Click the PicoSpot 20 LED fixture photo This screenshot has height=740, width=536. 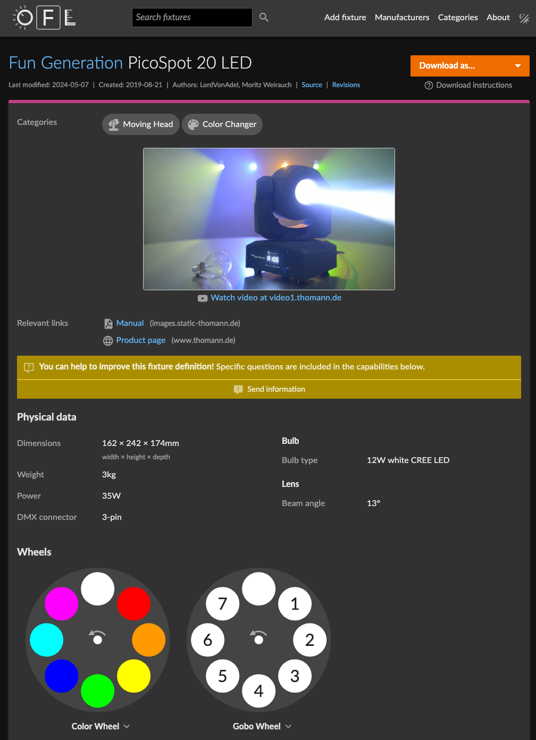tap(269, 219)
